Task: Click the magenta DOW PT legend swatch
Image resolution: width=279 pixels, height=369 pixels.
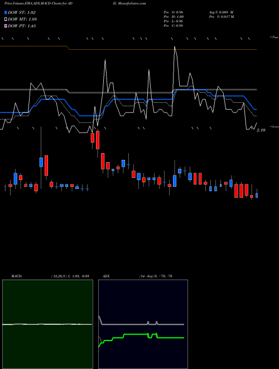Action: (x=6, y=26)
